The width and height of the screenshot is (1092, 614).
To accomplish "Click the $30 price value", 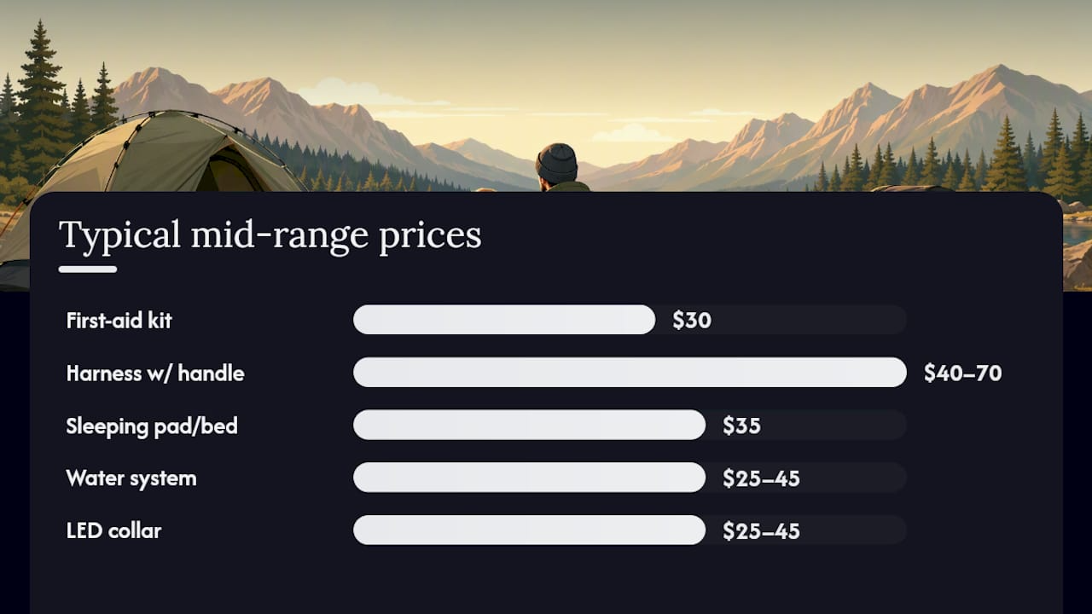I will pyautogui.click(x=692, y=321).
